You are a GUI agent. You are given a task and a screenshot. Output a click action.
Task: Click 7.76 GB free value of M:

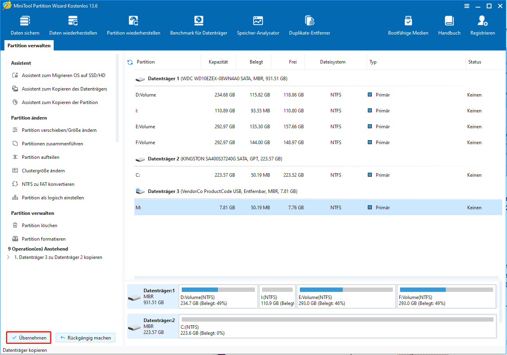point(296,208)
